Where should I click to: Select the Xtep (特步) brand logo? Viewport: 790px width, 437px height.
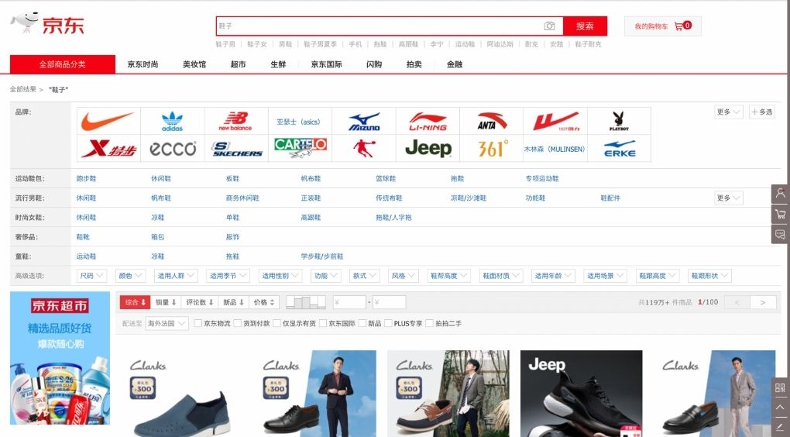(108, 149)
